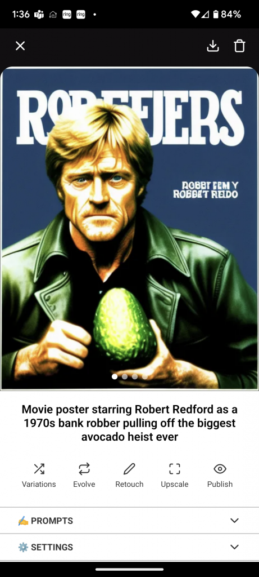The image size is (259, 577).
Task: Tap the Publish eye icon
Action: (220, 468)
